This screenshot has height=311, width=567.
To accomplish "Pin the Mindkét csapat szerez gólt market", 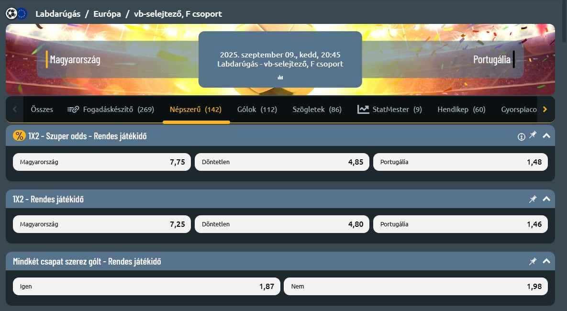I will (533, 261).
